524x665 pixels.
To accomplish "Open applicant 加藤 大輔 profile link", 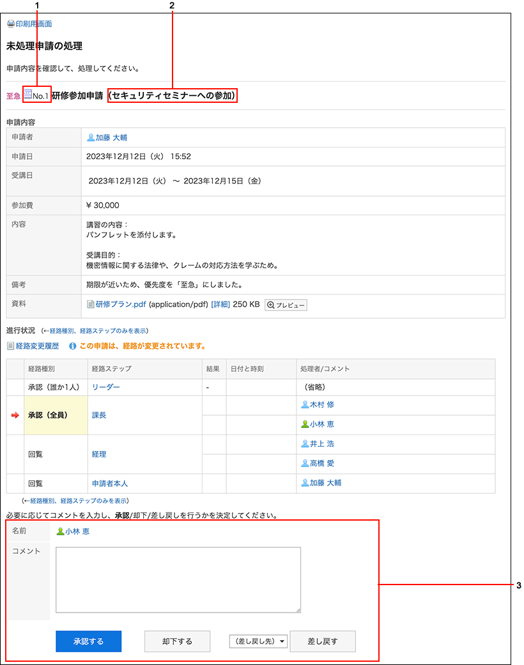I will (111, 137).
